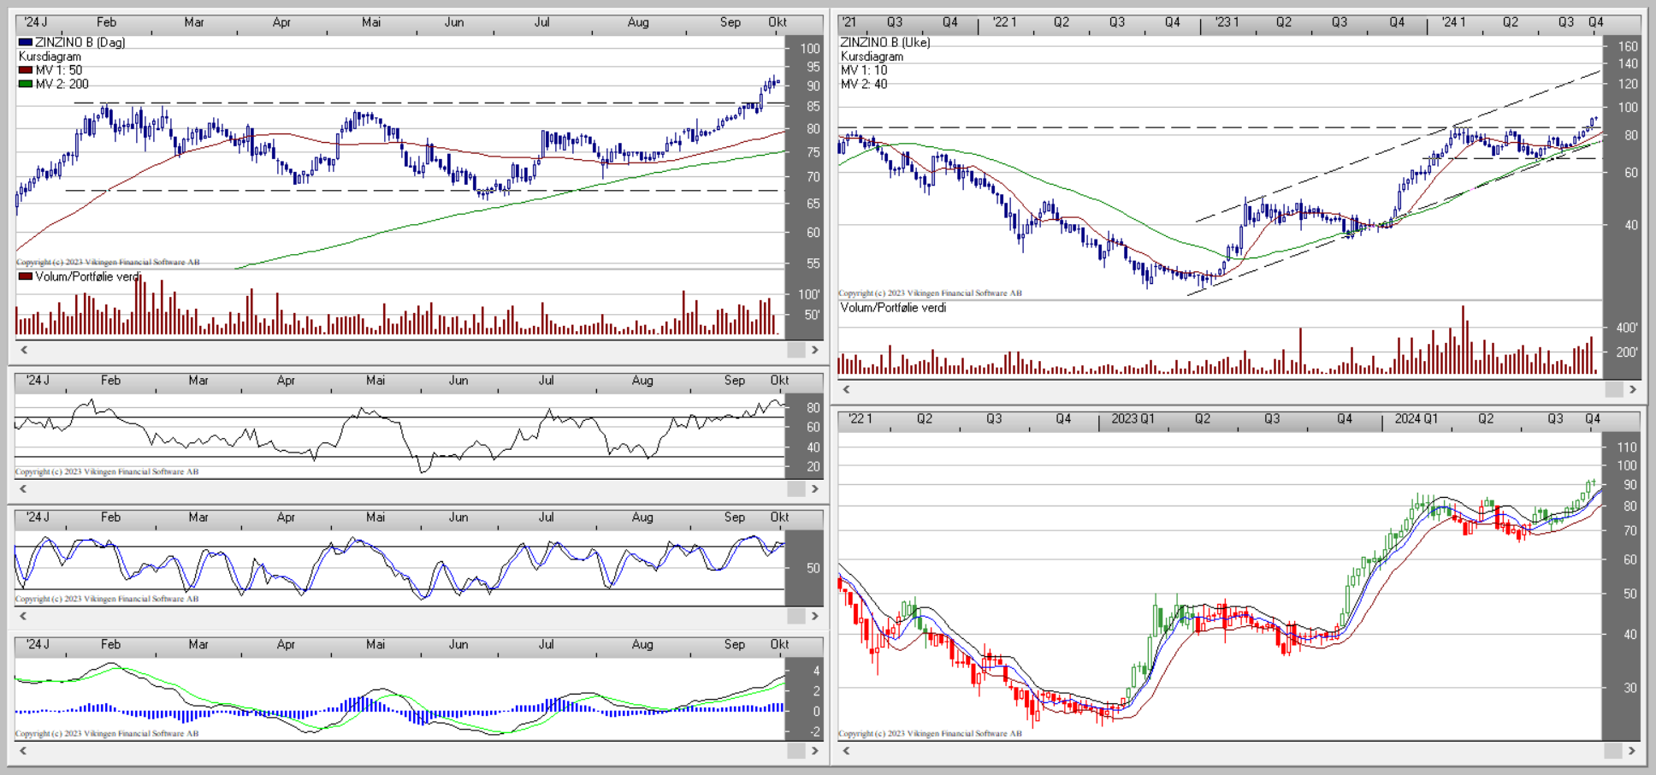Image resolution: width=1656 pixels, height=775 pixels.
Task: Click the green MV 2: 200 legend swatch
Action: [x=26, y=84]
